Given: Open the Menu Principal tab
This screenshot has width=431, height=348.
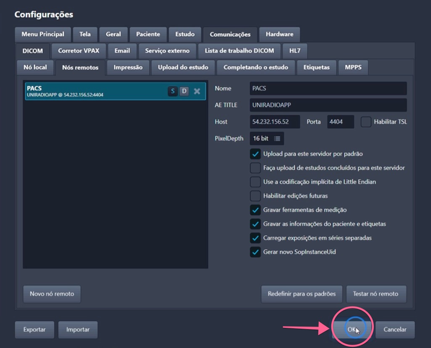Looking at the screenshot, I should (43, 34).
